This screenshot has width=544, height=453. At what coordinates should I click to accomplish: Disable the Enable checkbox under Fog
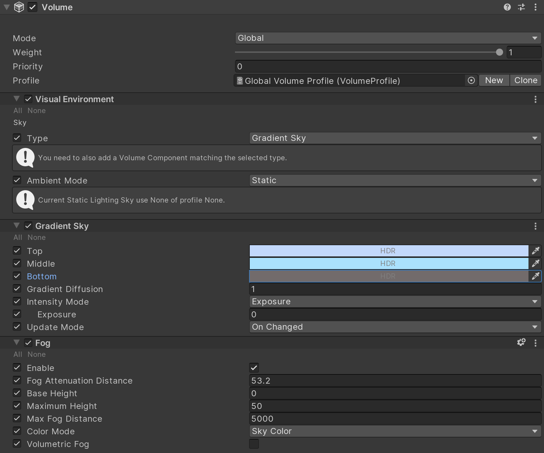pos(254,367)
